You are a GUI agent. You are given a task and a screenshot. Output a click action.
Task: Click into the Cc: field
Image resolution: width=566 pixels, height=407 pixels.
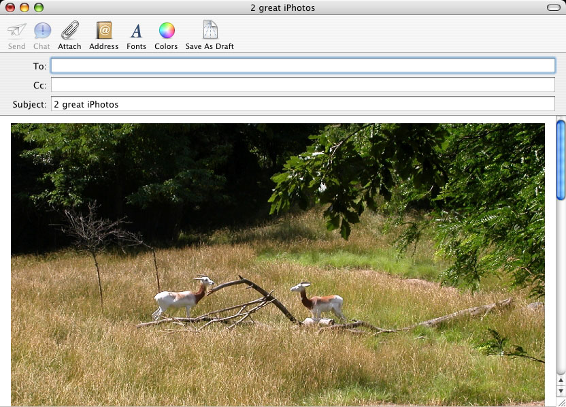pos(303,85)
